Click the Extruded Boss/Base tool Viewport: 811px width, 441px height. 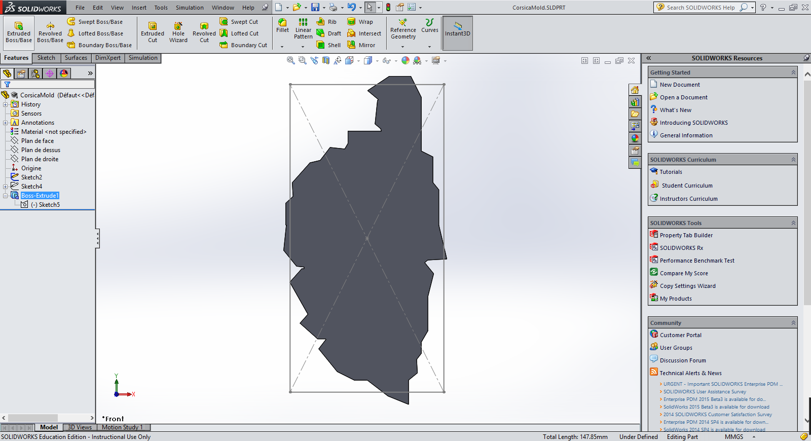click(19, 32)
